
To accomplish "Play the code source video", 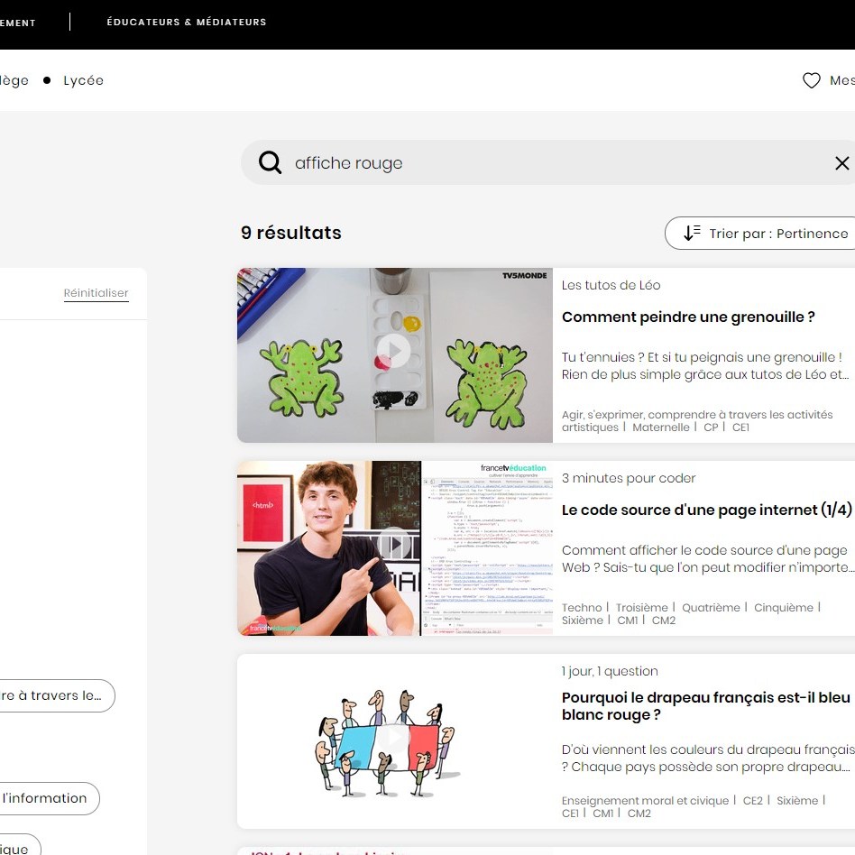I will click(x=394, y=544).
